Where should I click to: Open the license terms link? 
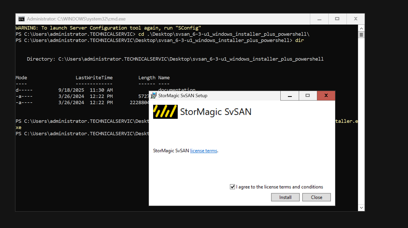[x=204, y=151]
